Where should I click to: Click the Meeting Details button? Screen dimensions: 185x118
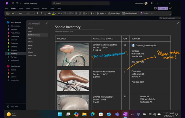tap(130, 13)
